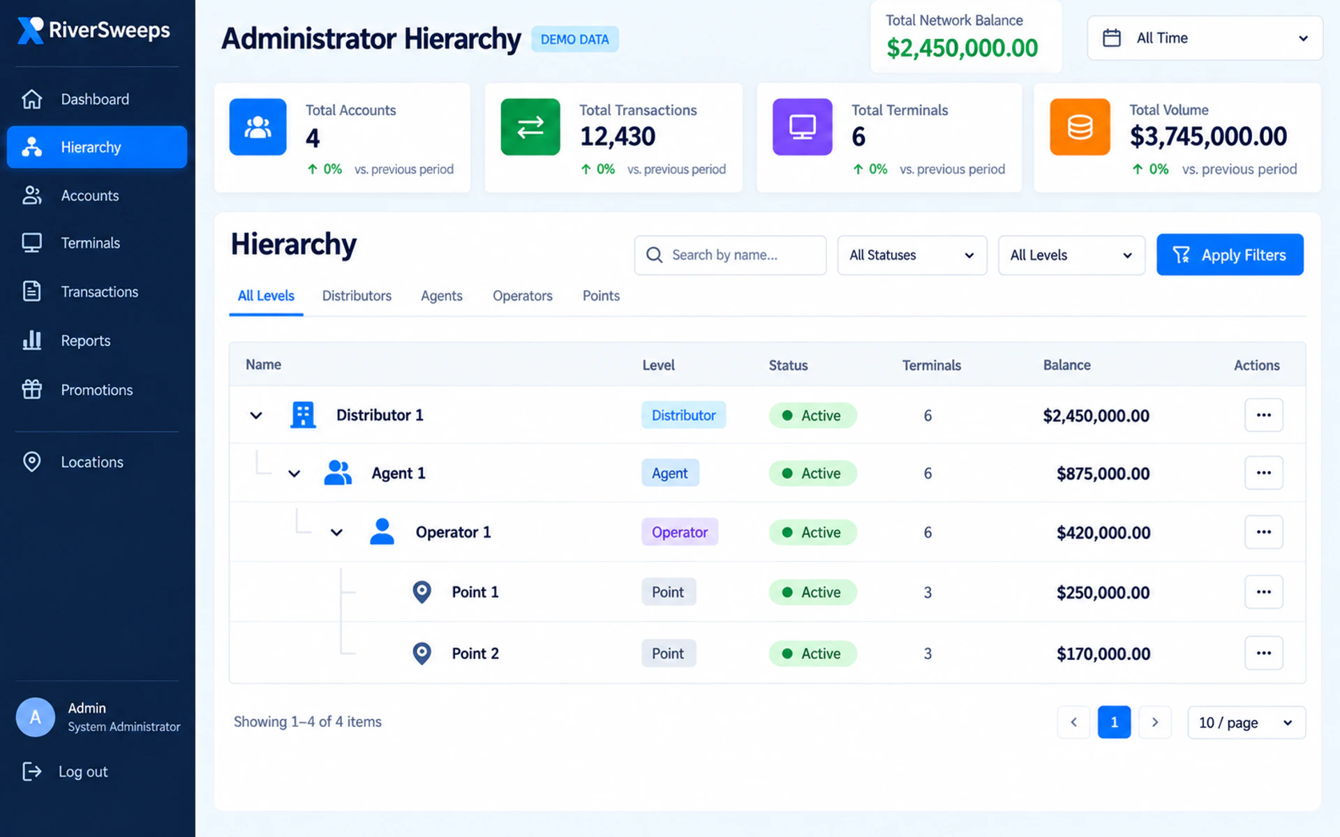The width and height of the screenshot is (1340, 837).
Task: Click the Terminals monitor icon in sidebar
Action: pos(32,243)
